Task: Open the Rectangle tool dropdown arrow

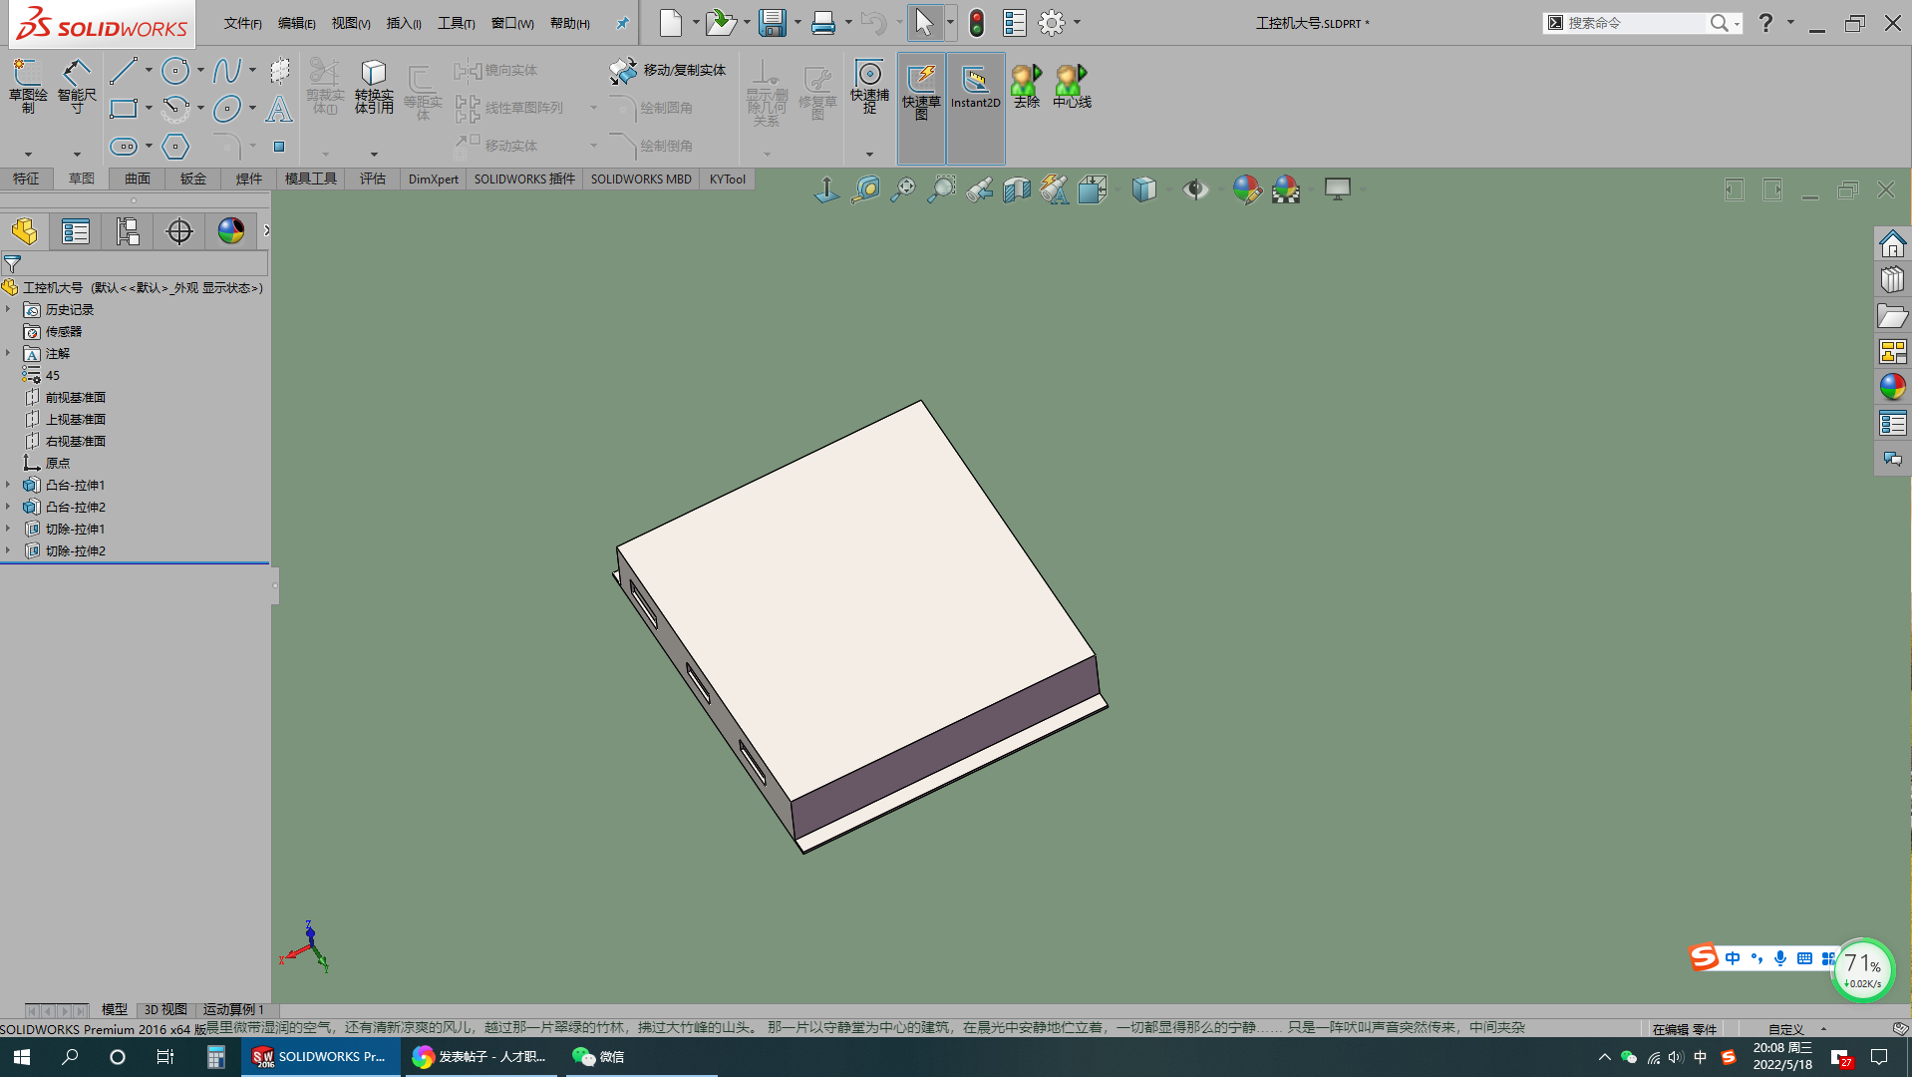Action: tap(149, 108)
